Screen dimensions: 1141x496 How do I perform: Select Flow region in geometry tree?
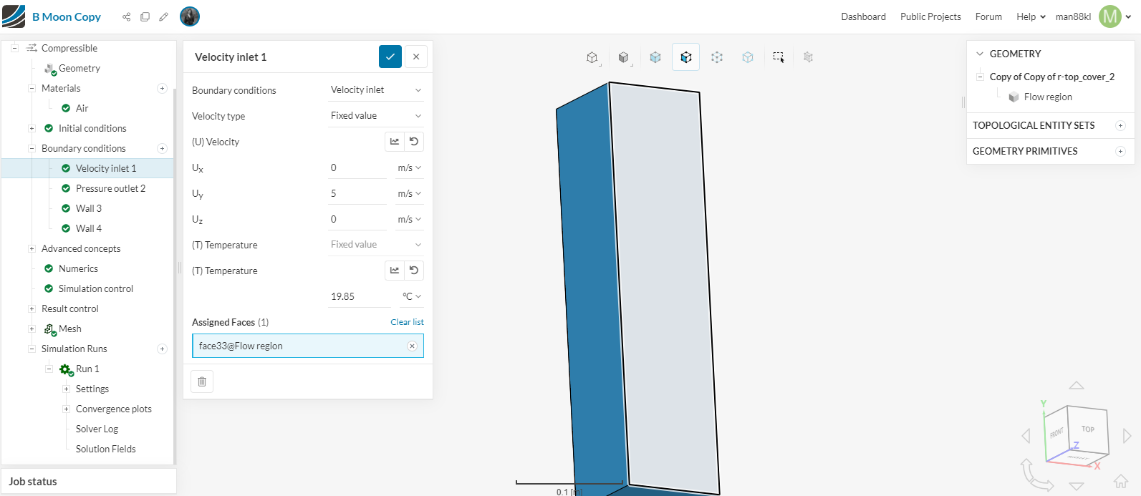click(x=1048, y=97)
